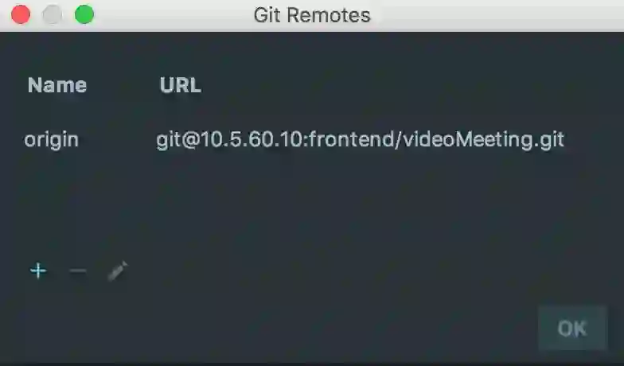Sort remotes by the Name column header

pyautogui.click(x=57, y=84)
